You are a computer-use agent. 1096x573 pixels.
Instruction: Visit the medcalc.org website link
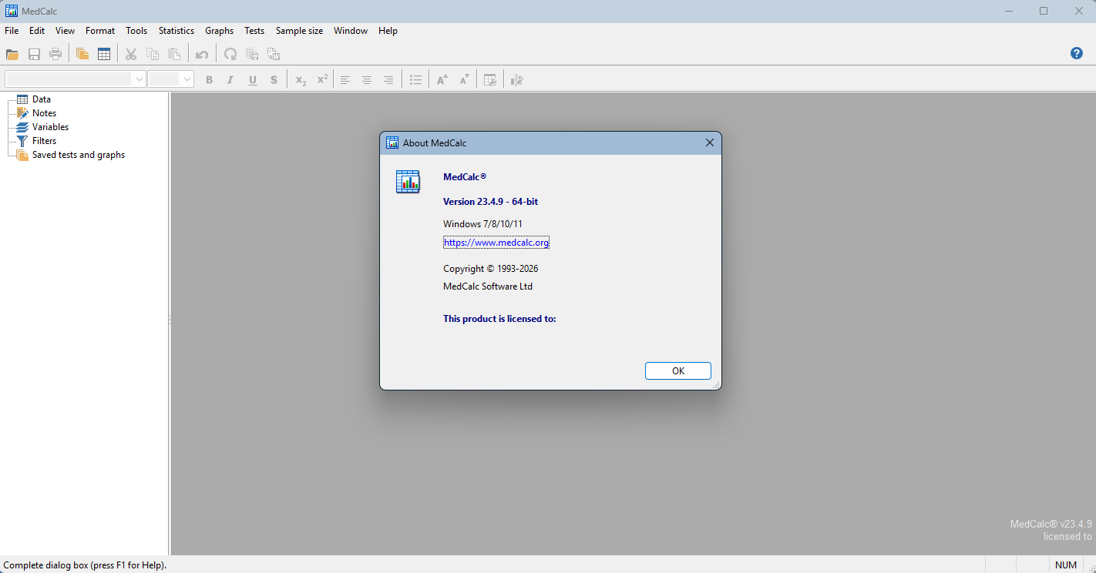[x=496, y=242]
